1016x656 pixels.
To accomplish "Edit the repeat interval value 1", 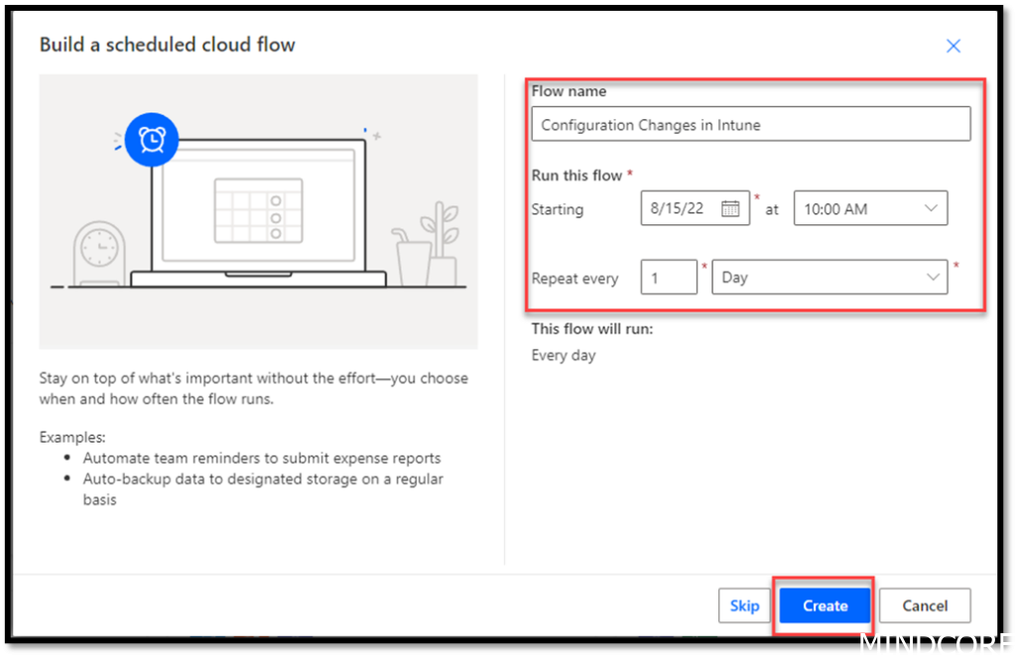I will coord(669,277).
